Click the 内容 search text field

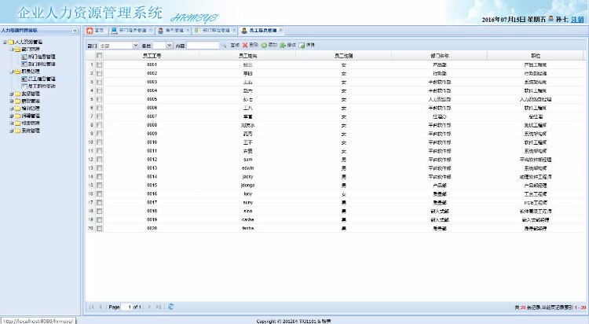[203, 45]
